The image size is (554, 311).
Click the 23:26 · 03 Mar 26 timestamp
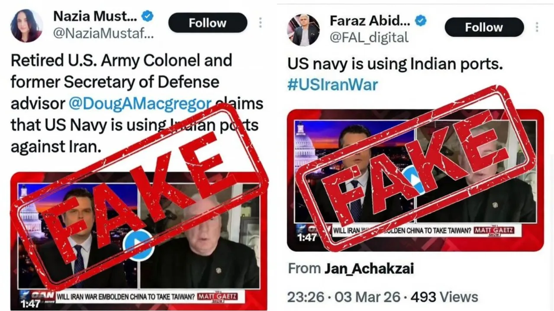(345, 297)
